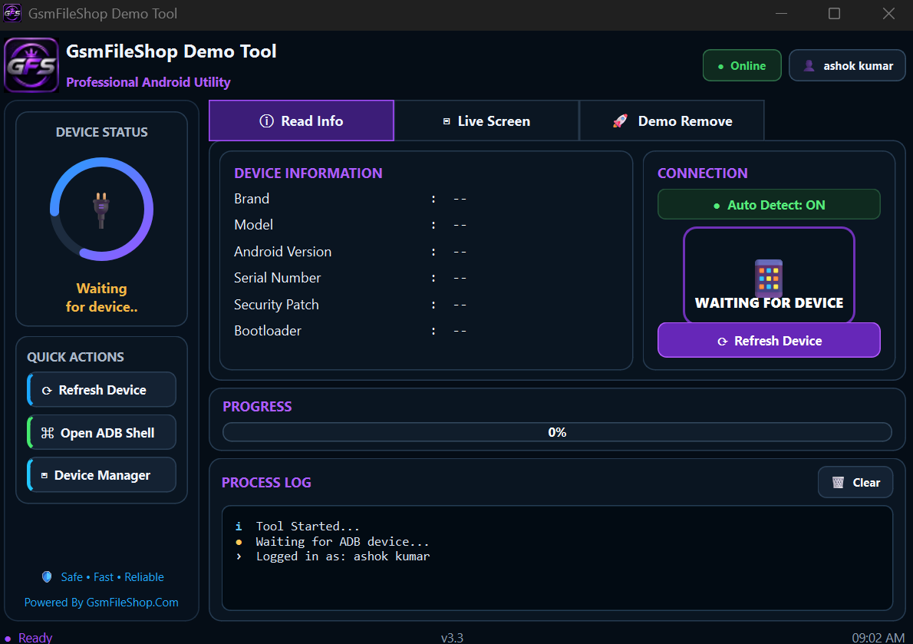
Task: Click the purple dot beside Ready status
Action: pos(8,639)
